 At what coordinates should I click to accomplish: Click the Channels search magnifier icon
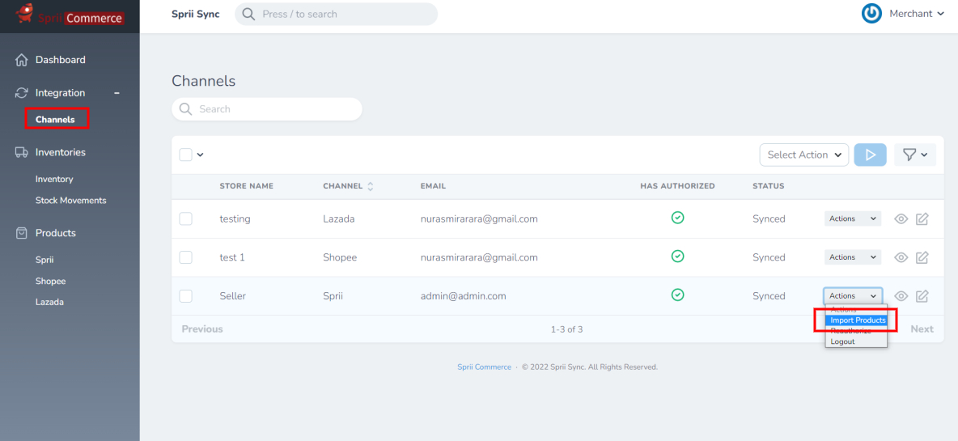185,109
